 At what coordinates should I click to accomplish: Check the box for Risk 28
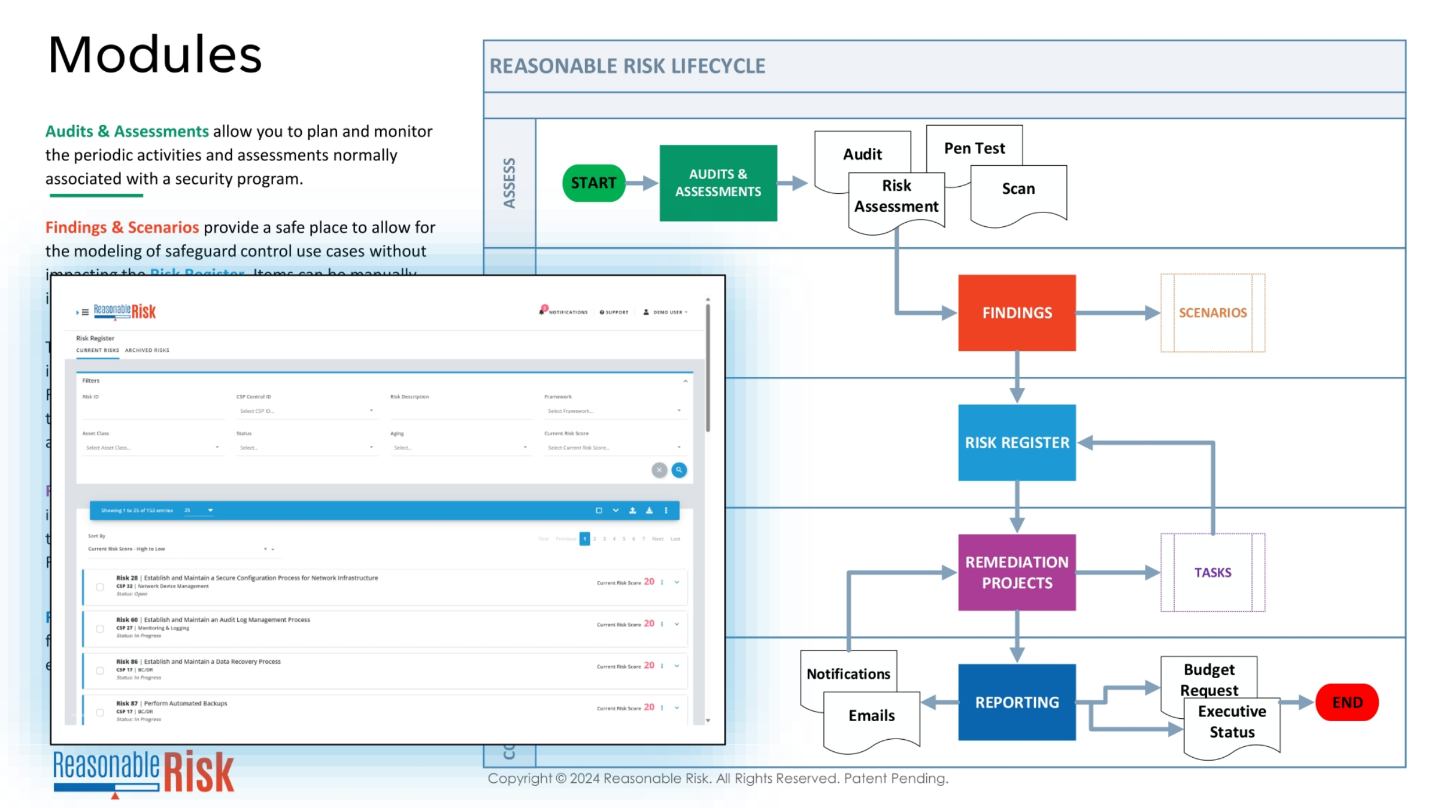coord(100,587)
